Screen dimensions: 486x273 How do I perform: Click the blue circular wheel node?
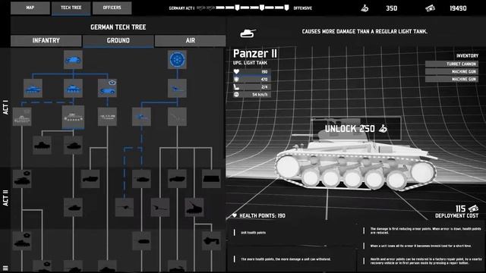[177, 59]
